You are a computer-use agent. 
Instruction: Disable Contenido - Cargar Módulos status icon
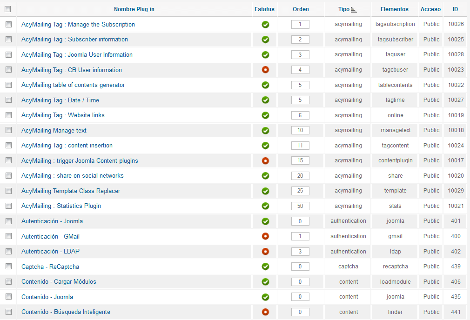(x=265, y=282)
